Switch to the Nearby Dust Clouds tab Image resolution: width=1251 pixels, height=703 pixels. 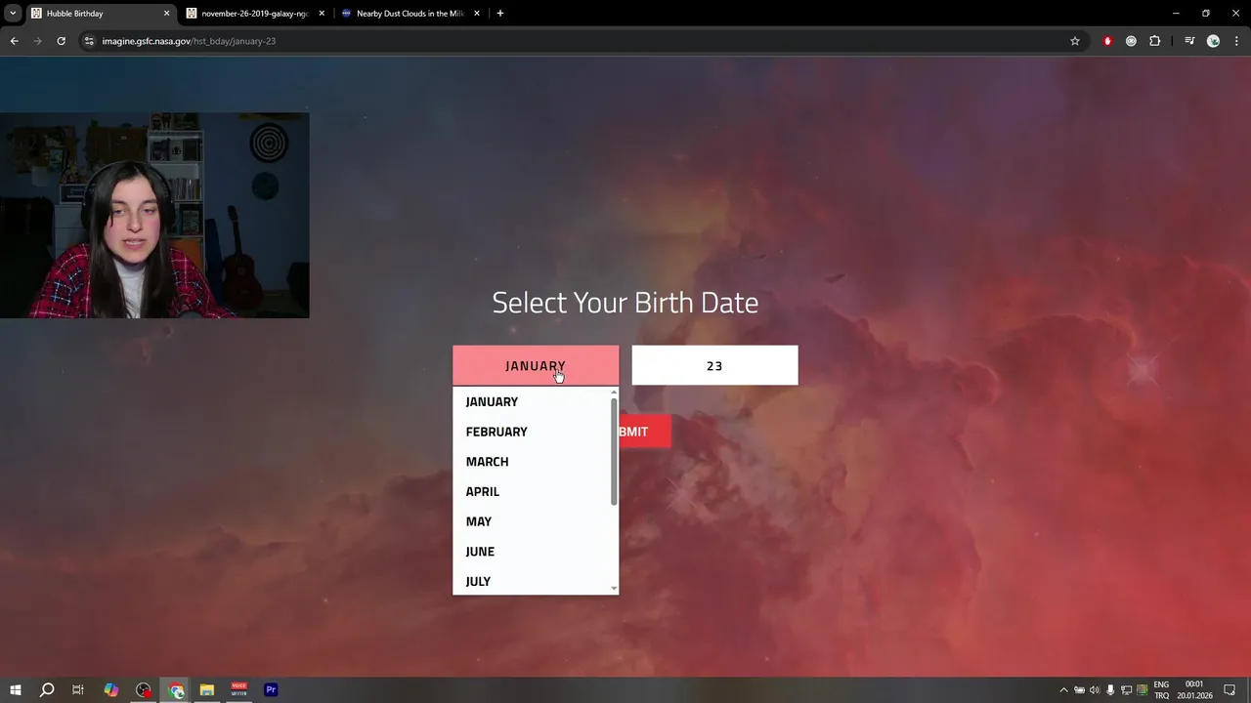coord(410,14)
